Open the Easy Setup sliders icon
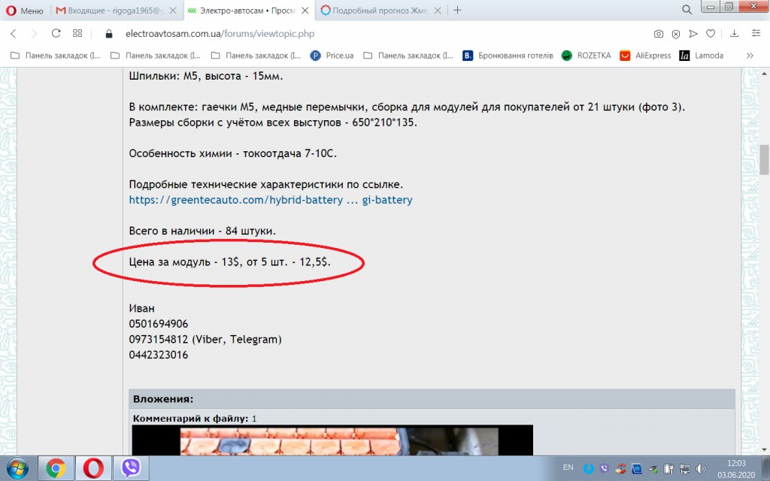770x481 pixels. click(756, 33)
